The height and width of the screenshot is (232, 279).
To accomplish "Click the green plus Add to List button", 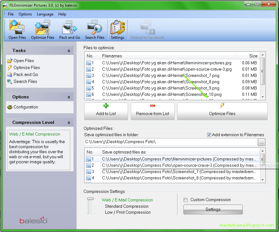I will (106, 111).
